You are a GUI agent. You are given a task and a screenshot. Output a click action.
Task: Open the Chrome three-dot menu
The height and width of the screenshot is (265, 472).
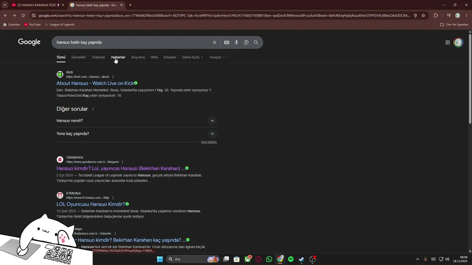click(x=466, y=15)
